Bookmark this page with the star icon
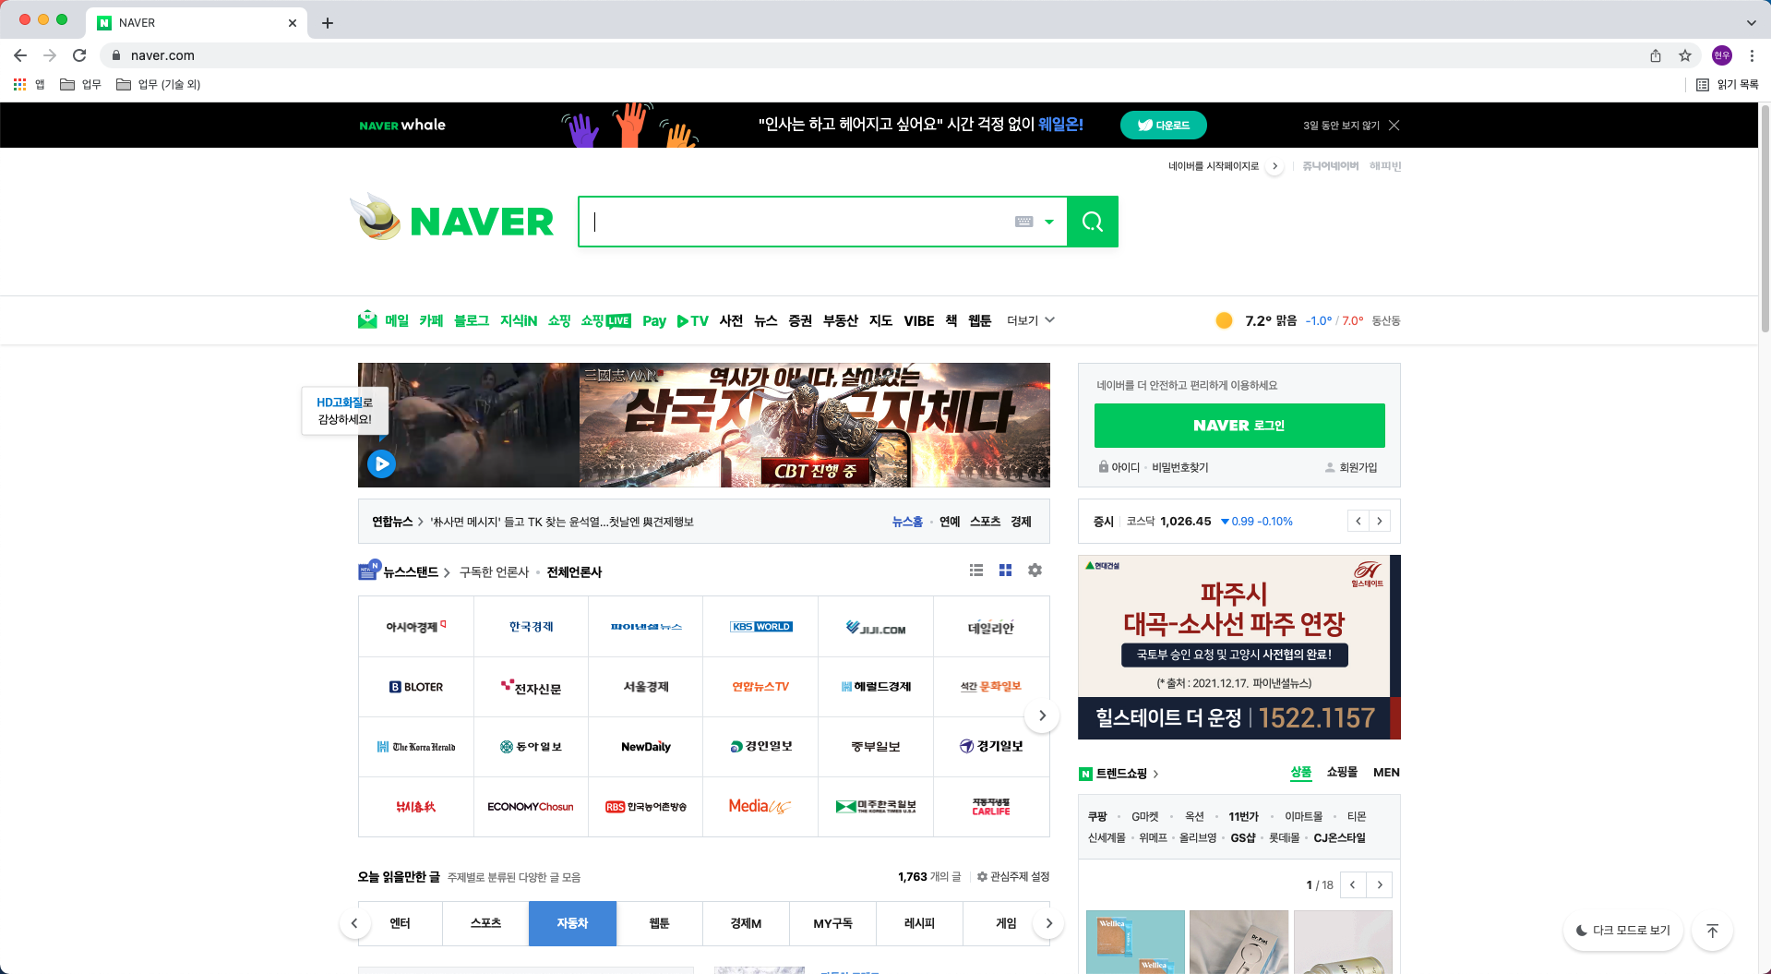 click(1685, 55)
